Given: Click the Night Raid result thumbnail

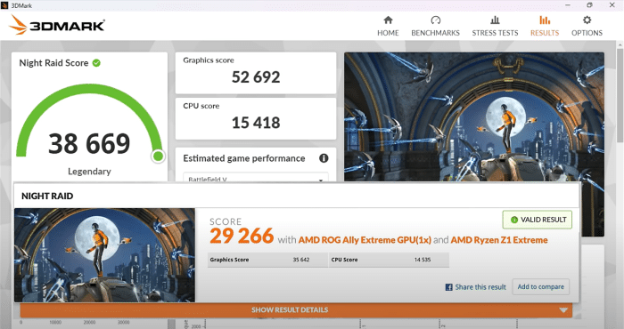Looking at the screenshot, I should pyautogui.click(x=104, y=255).
